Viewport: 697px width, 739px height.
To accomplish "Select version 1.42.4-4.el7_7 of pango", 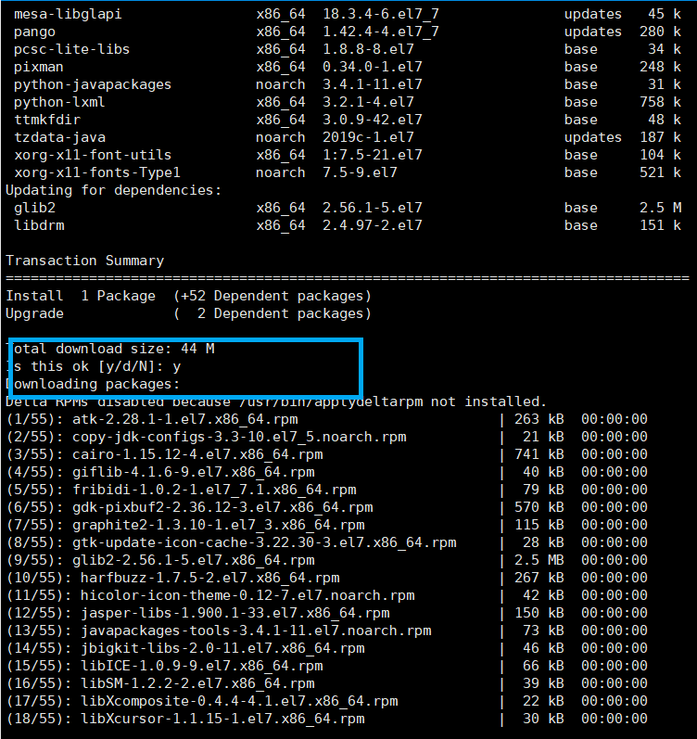I will click(x=381, y=32).
